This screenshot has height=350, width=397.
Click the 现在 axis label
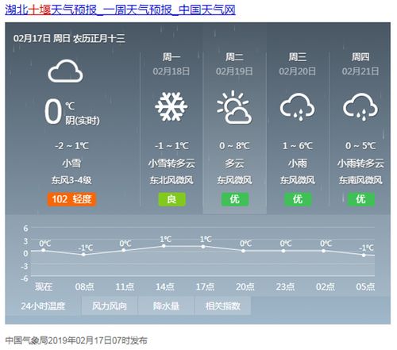pyautogui.click(x=44, y=287)
